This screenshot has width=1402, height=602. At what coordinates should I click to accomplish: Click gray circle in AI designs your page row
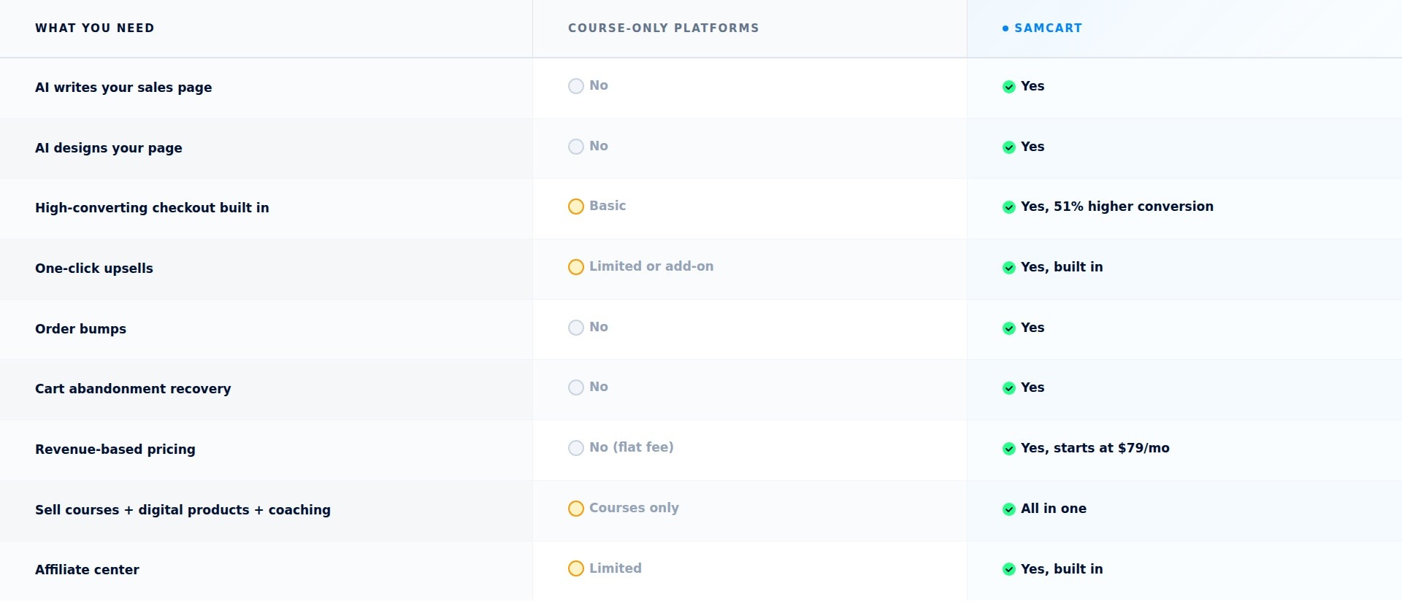click(576, 147)
